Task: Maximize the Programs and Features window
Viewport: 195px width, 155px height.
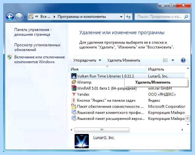Action: (x=171, y=5)
